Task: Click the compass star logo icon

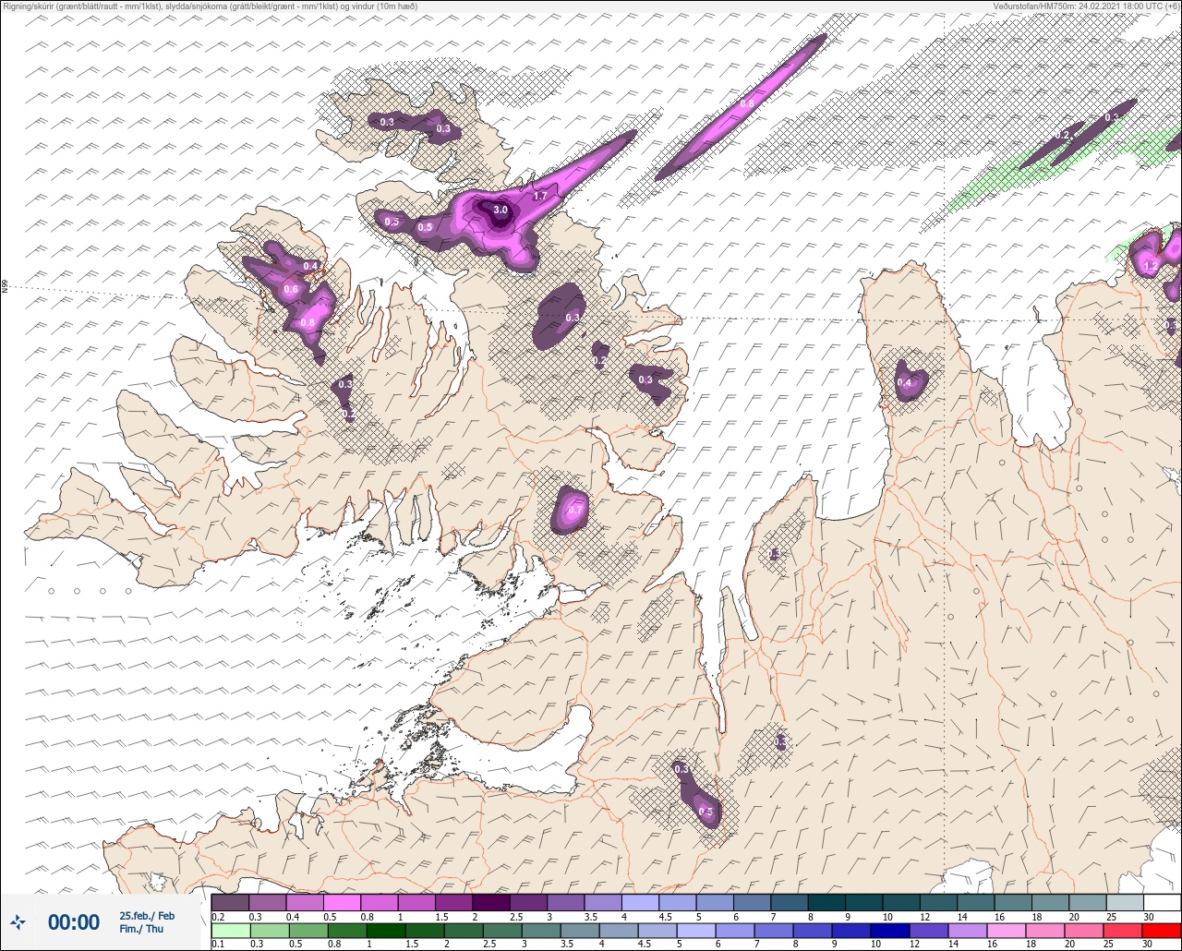Action: tap(18, 921)
